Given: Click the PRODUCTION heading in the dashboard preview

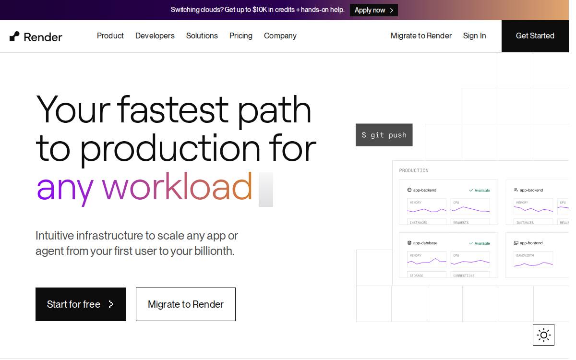Looking at the screenshot, I should click(414, 170).
